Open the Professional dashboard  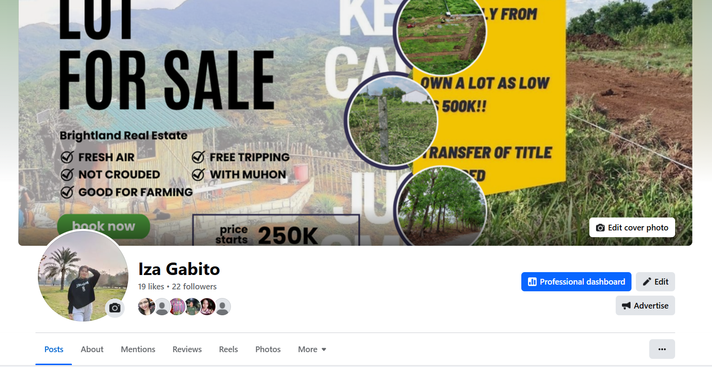pyautogui.click(x=576, y=282)
